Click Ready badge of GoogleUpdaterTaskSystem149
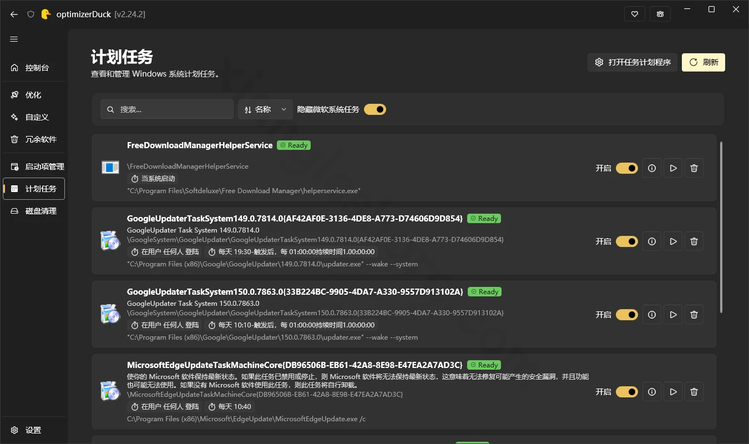This screenshot has height=444, width=749. pos(484,219)
